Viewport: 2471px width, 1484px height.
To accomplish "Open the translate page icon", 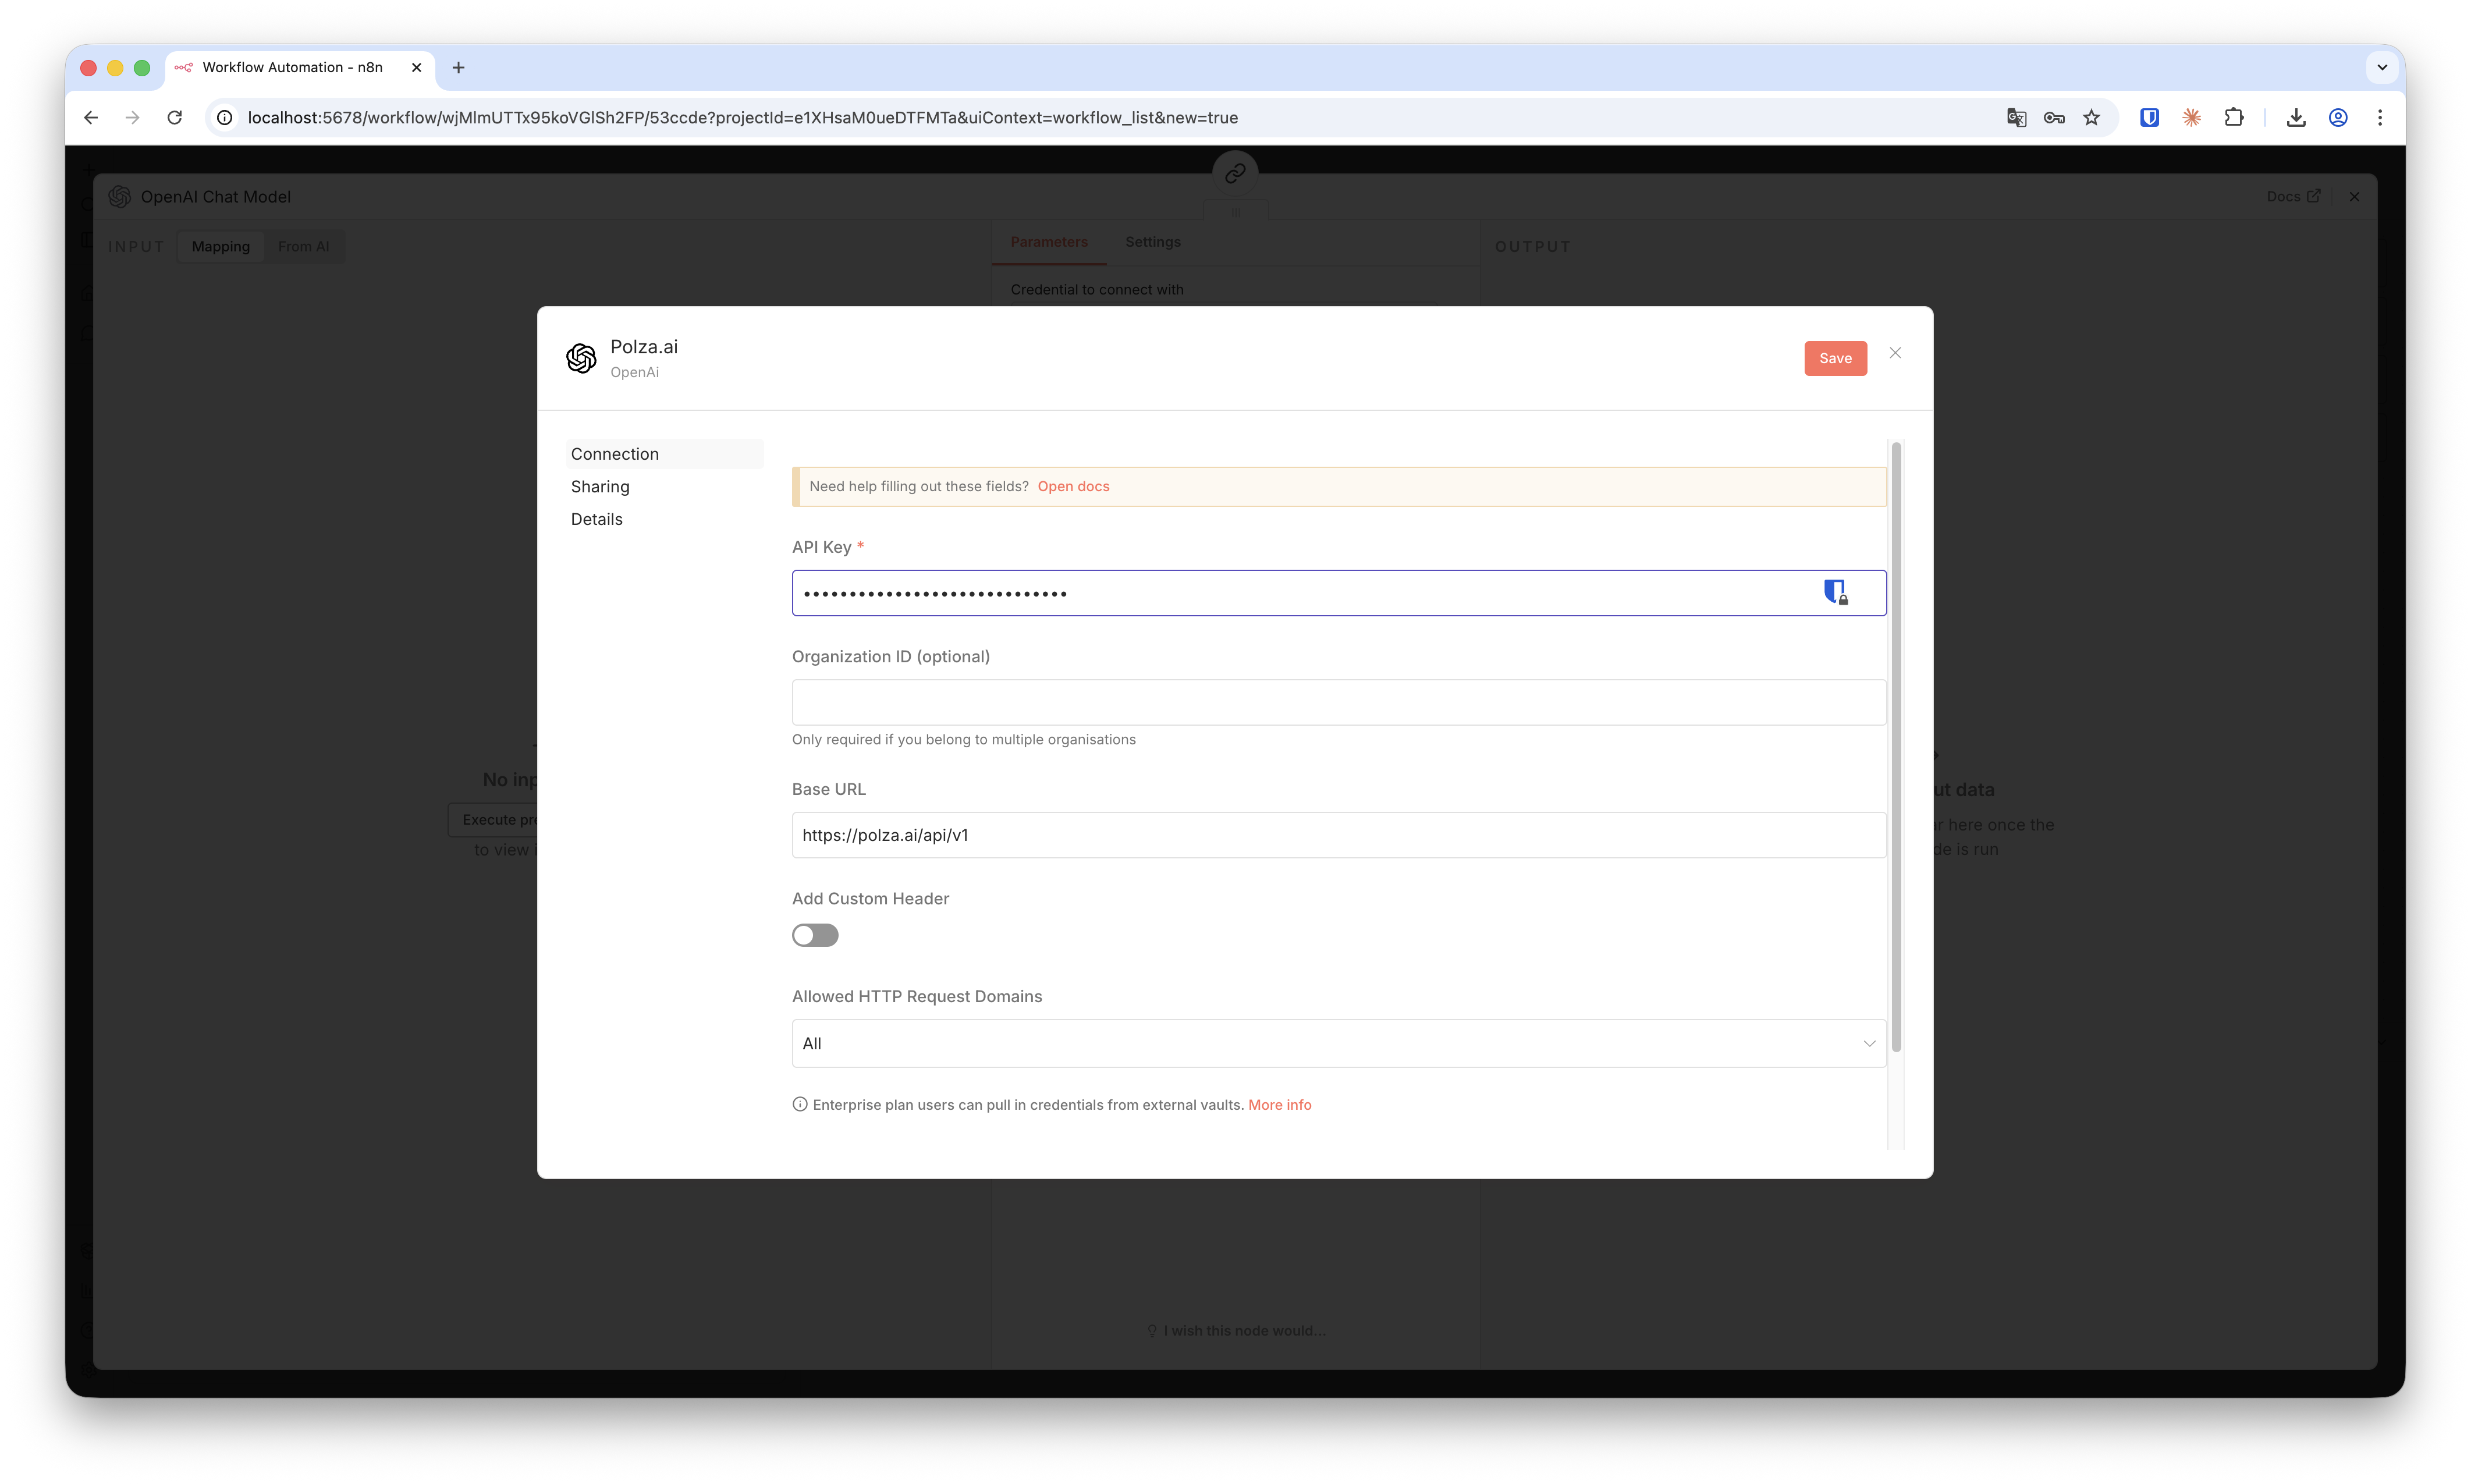I will [x=2016, y=118].
